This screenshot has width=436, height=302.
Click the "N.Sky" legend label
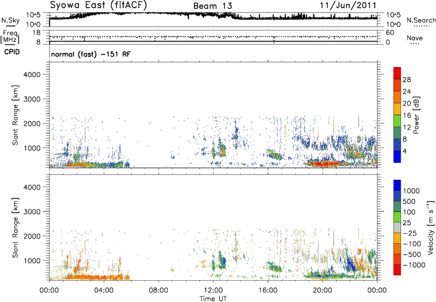point(10,20)
